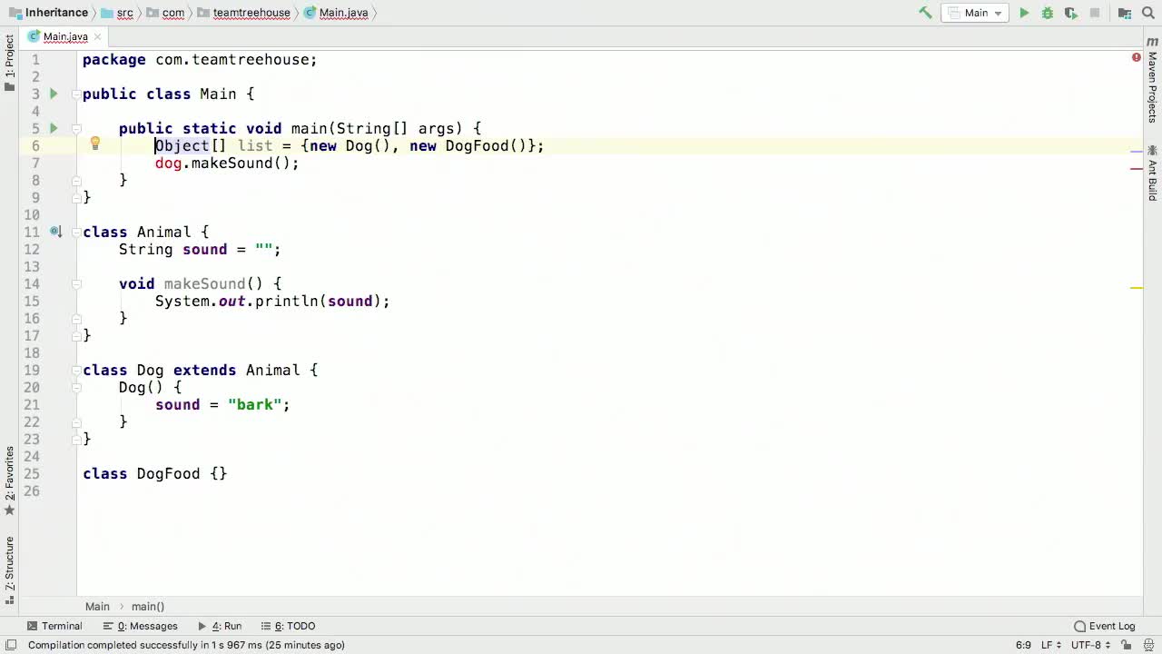Image resolution: width=1162 pixels, height=654 pixels.
Task: Open the teamtreehouse breadcrumb menu
Action: click(251, 13)
